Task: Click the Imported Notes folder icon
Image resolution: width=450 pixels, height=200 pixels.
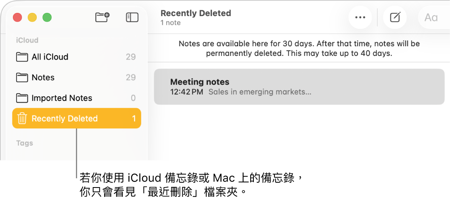Action: click(x=22, y=98)
